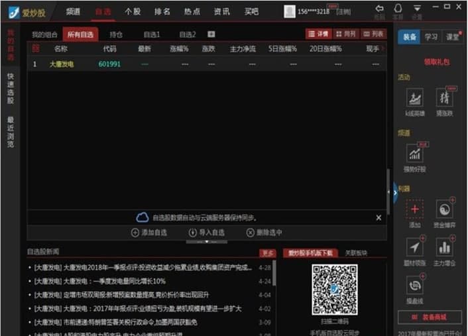Image resolution: width=468 pixels, height=336 pixels.
Task: Open the 买吧 menu
Action: 251,12
